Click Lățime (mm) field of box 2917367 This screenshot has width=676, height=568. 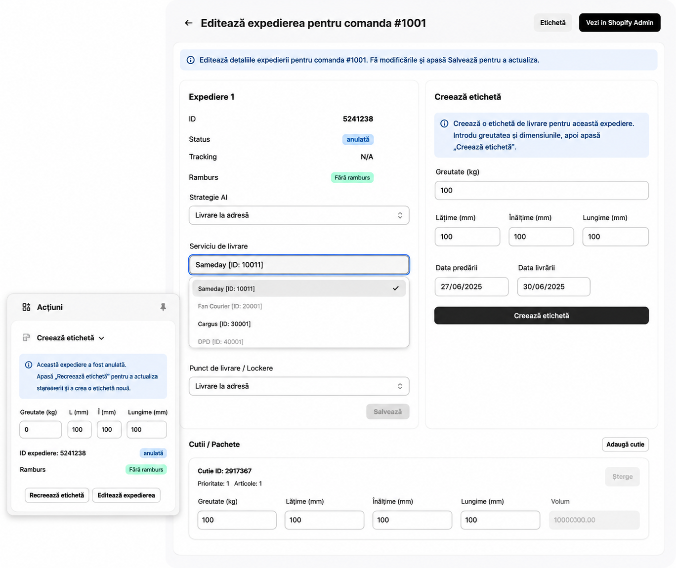[325, 520]
